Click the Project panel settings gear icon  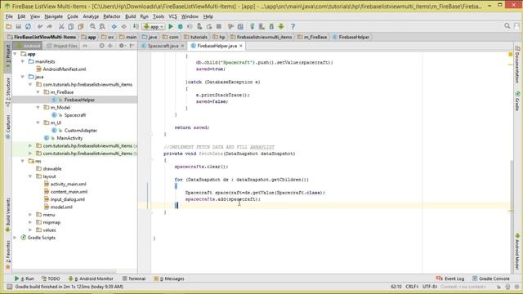[x=122, y=46]
